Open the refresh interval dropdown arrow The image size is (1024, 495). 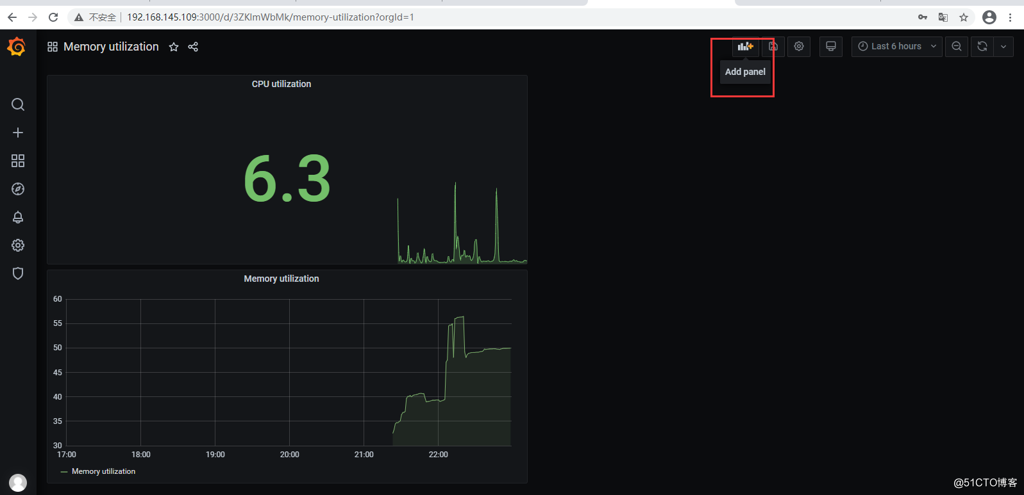coord(1003,46)
